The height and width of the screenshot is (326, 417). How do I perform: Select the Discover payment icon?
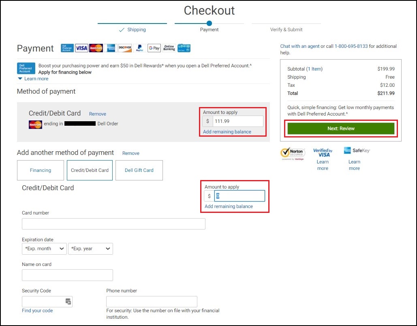point(124,48)
